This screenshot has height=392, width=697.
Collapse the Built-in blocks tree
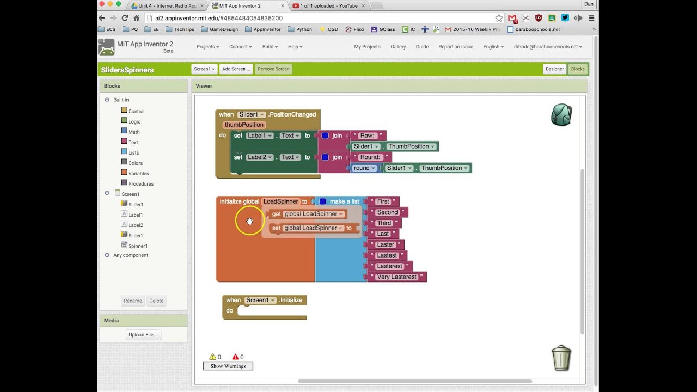107,100
